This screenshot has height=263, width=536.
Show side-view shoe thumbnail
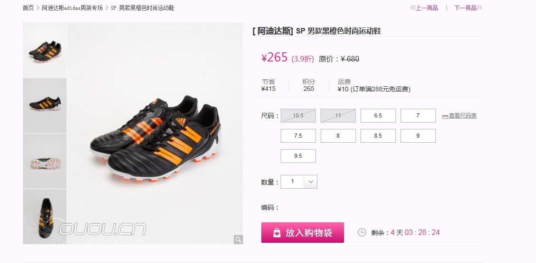[x=45, y=106]
